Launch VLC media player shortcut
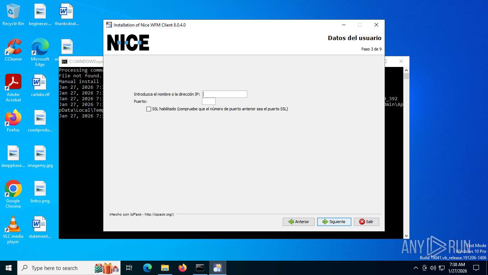The image size is (488, 275). (13, 230)
